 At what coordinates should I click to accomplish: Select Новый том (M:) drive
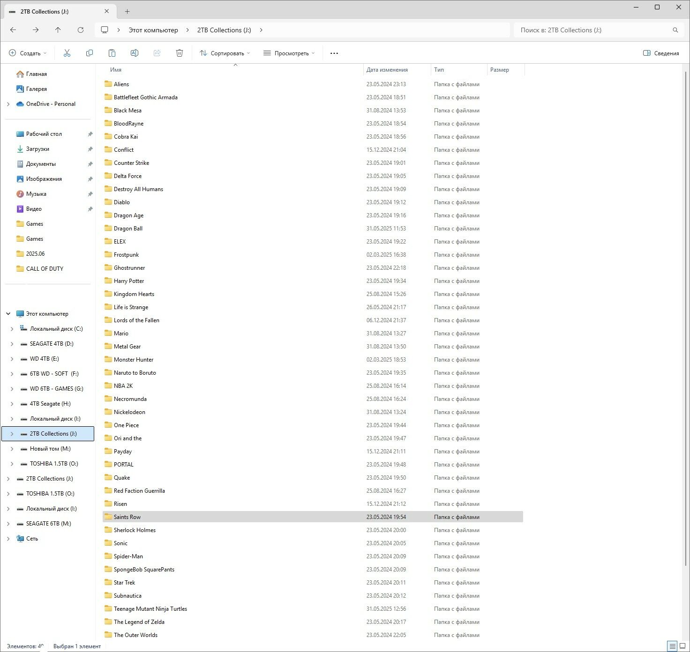point(50,449)
